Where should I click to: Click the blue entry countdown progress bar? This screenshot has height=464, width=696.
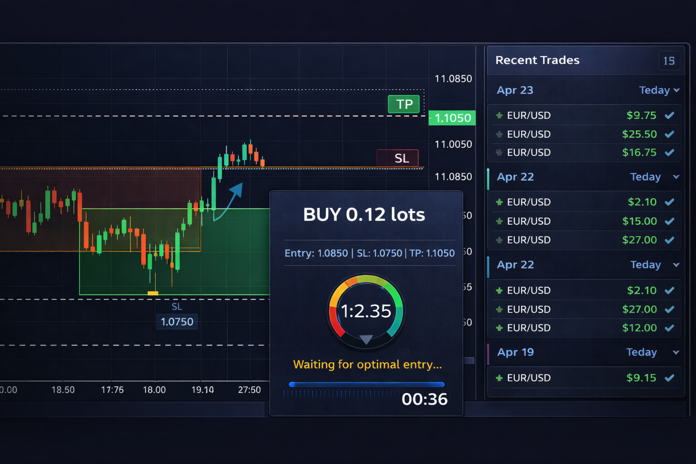[367, 384]
